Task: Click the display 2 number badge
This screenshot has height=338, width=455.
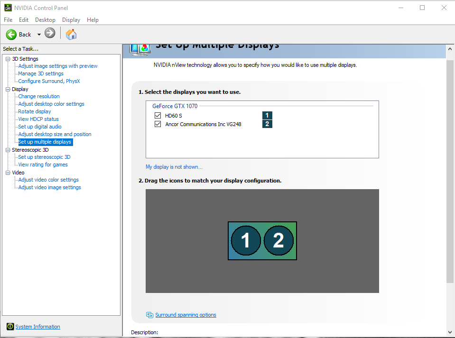Action: point(267,124)
